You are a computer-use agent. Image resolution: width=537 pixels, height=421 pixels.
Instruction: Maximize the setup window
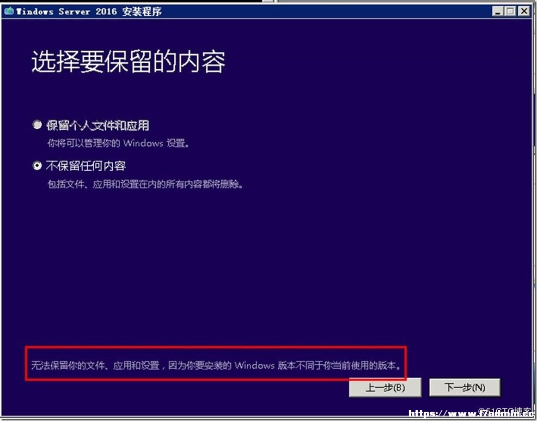(510, 11)
